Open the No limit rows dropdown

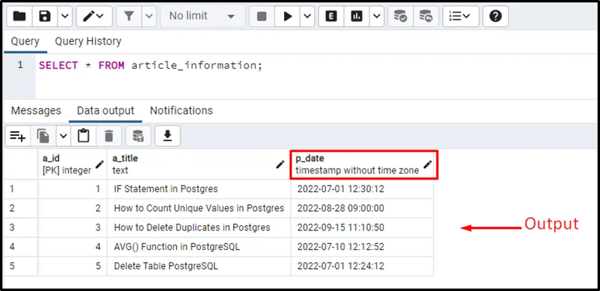pyautogui.click(x=202, y=16)
